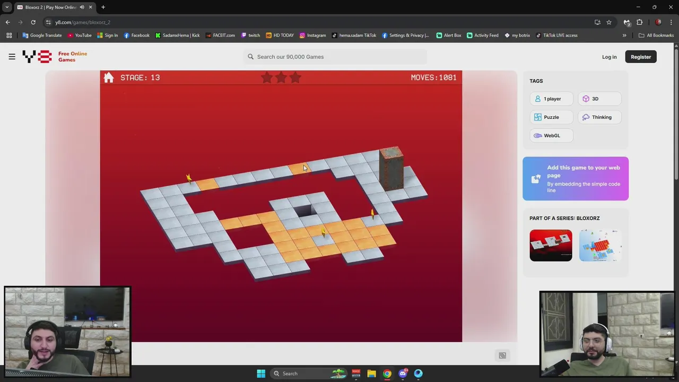Open the Chrome profile avatar
This screenshot has width=679, height=382.
pos(658,22)
